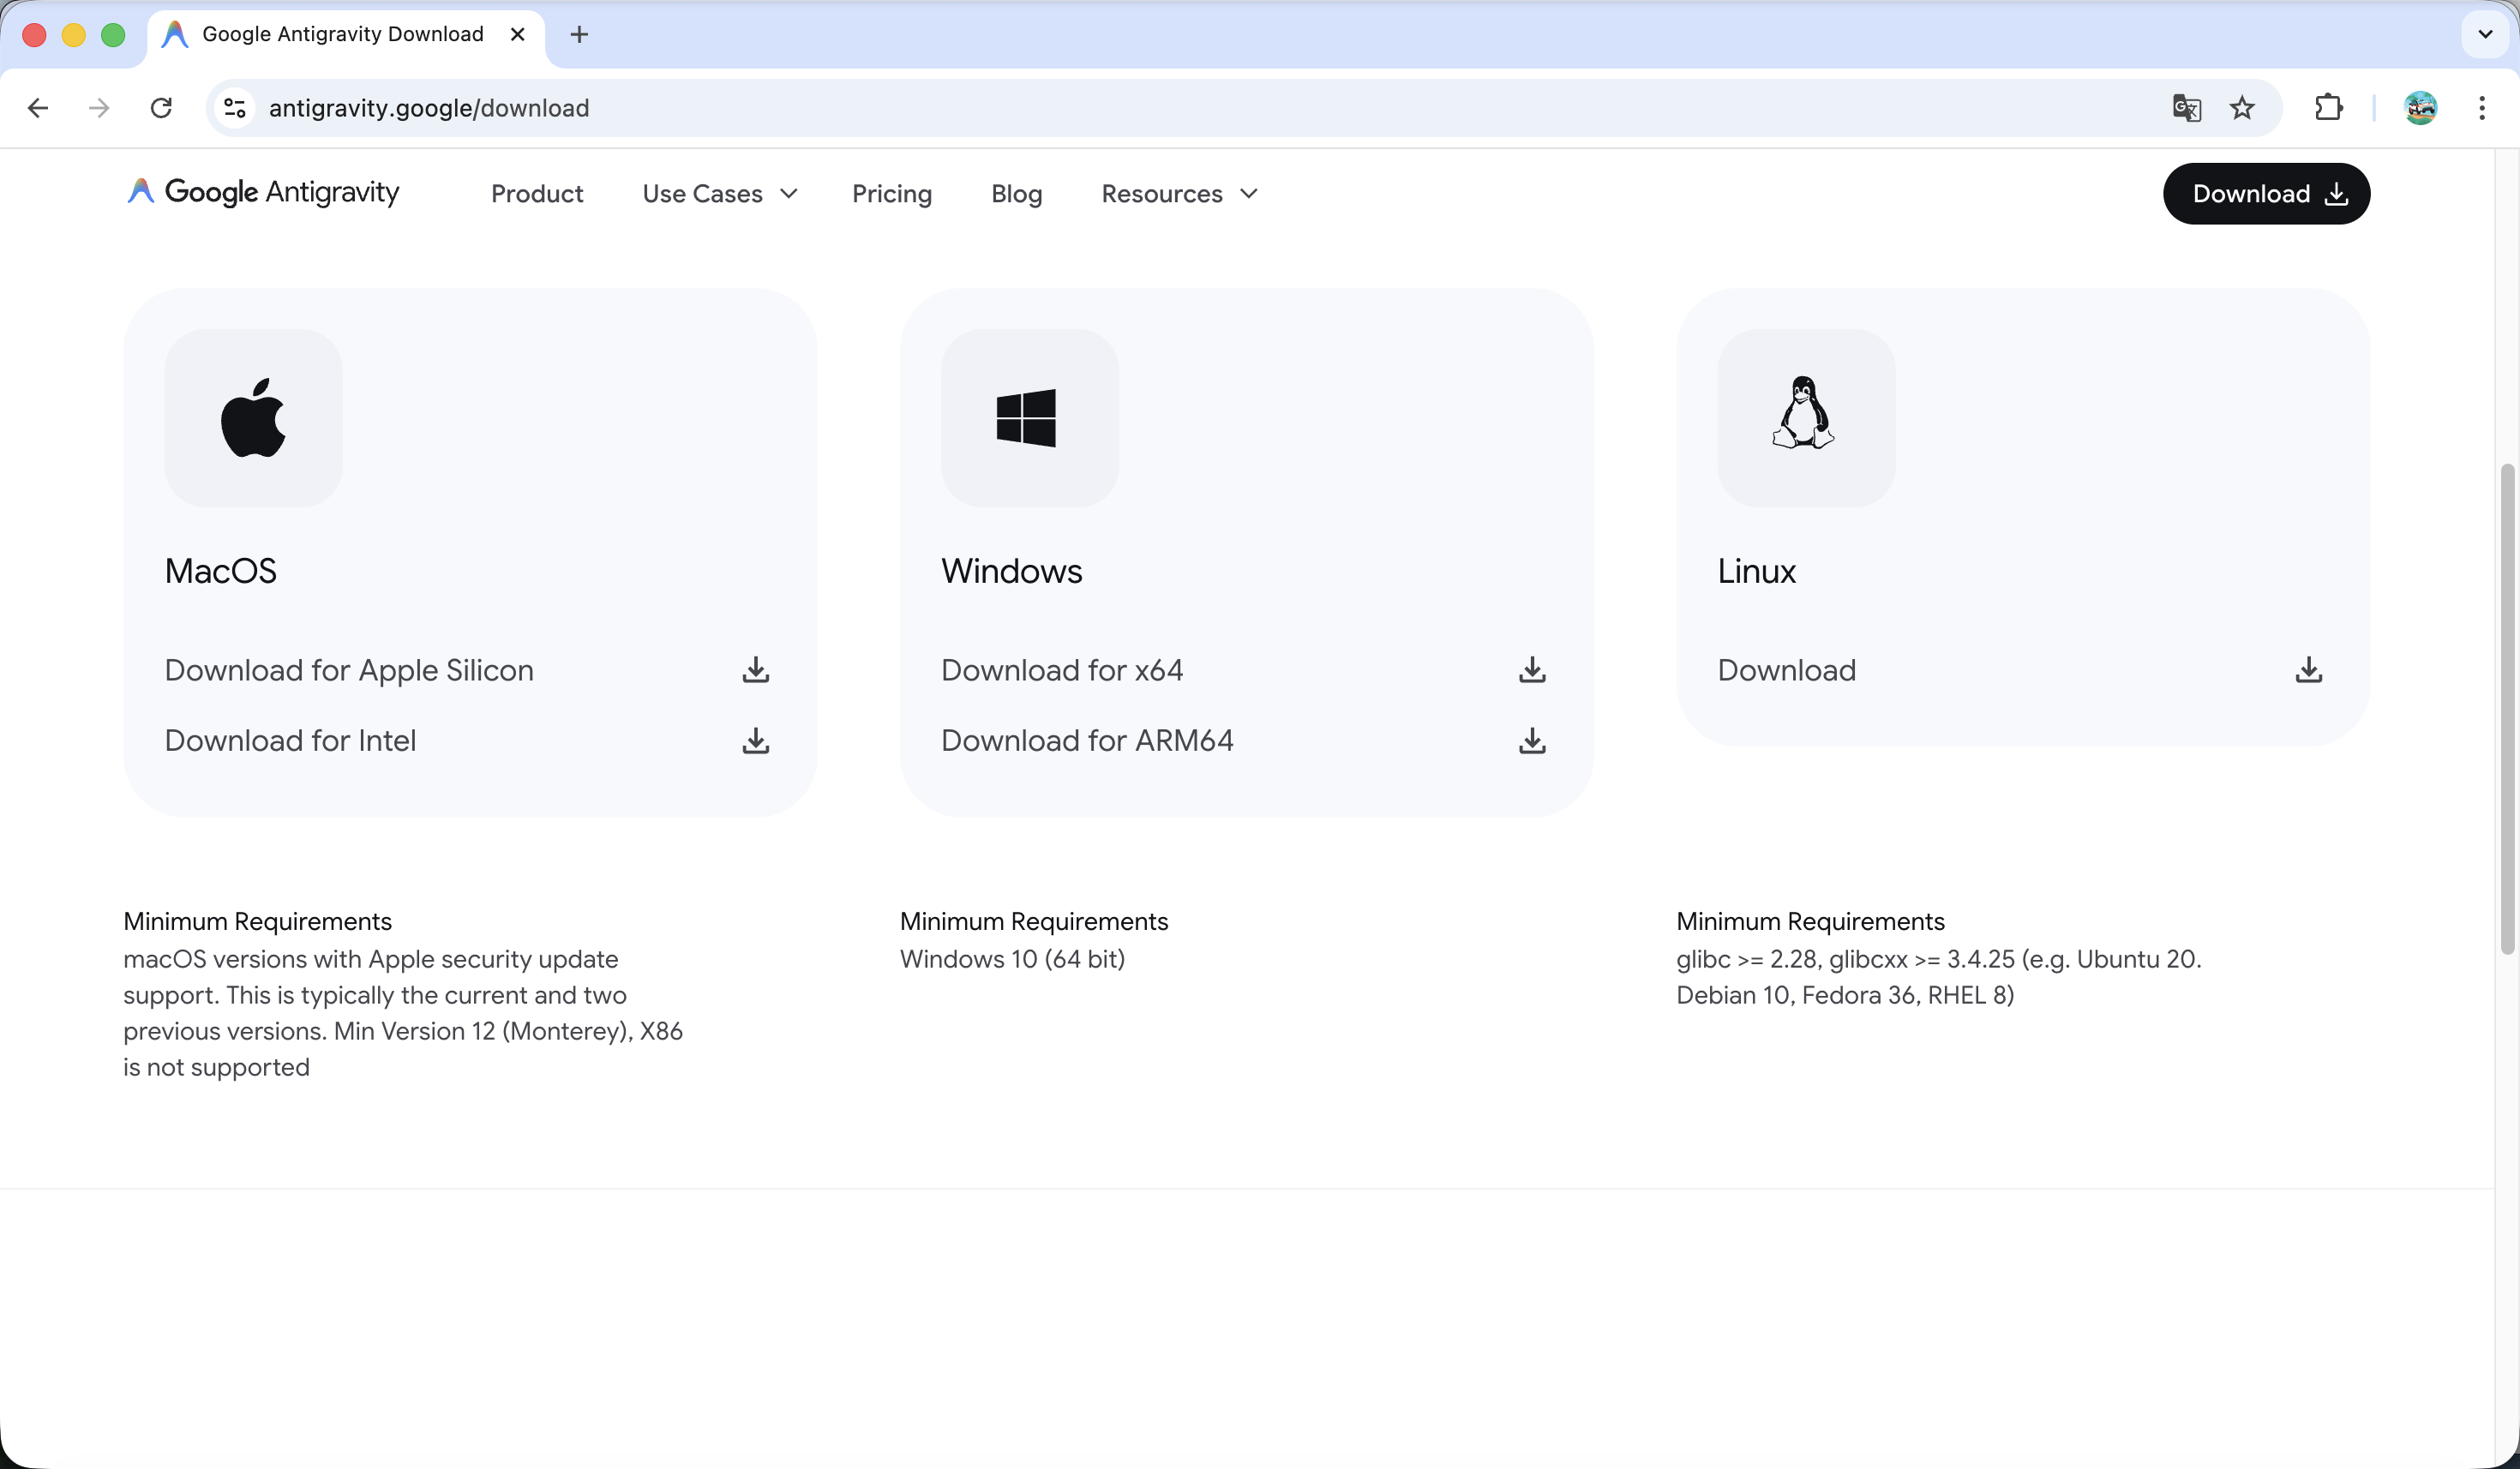Click the Windows logo tile
The height and width of the screenshot is (1469, 2520).
click(1029, 418)
